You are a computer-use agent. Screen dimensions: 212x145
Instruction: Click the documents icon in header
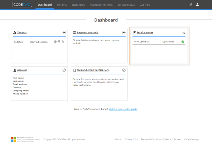pyautogui.click(x=190, y=5)
